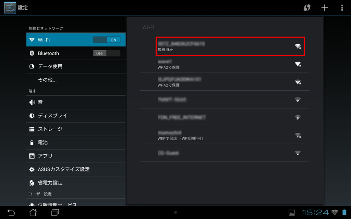Tap the battery icon beside 電池
This screenshot has width=351, height=219.
(x=32, y=143)
